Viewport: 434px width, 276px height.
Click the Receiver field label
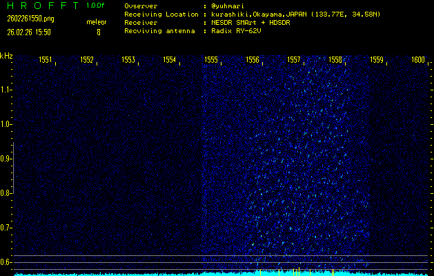[141, 23]
